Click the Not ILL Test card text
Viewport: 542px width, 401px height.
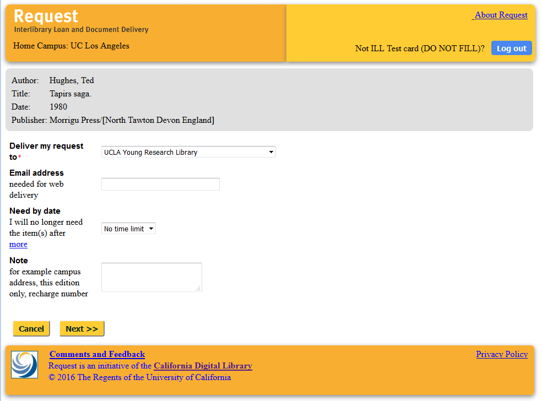[x=420, y=48]
